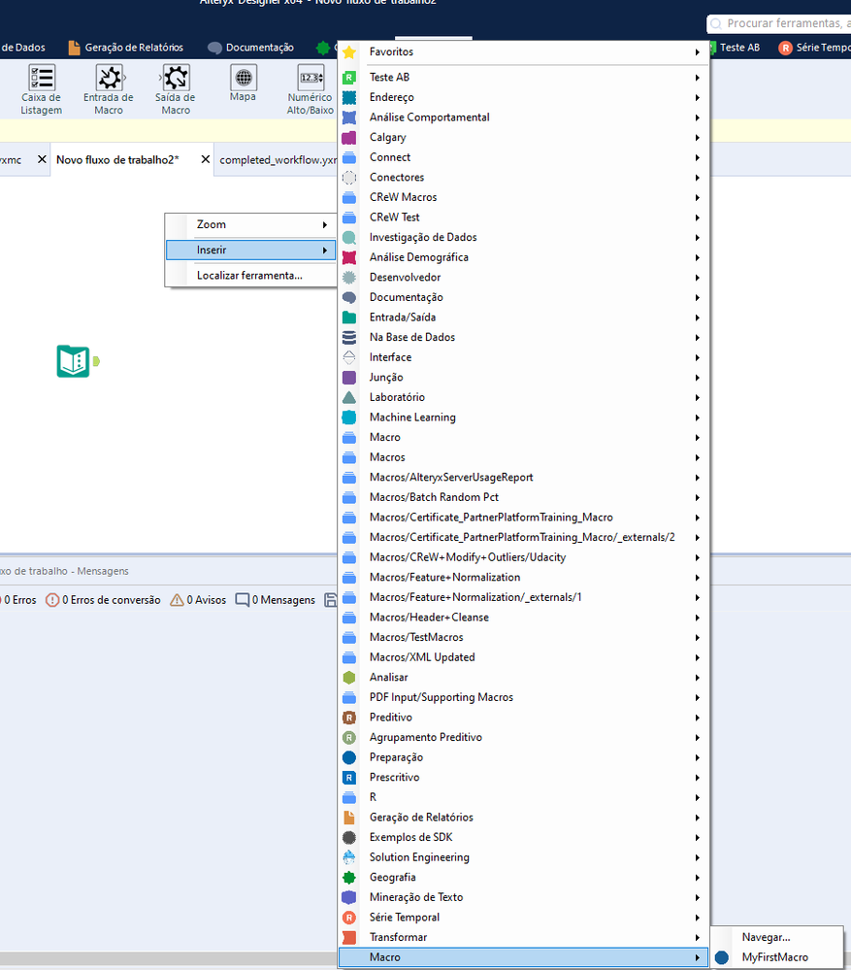This screenshot has width=851, height=970.
Task: Open the Mineração de Texto entry
Action: click(x=523, y=897)
